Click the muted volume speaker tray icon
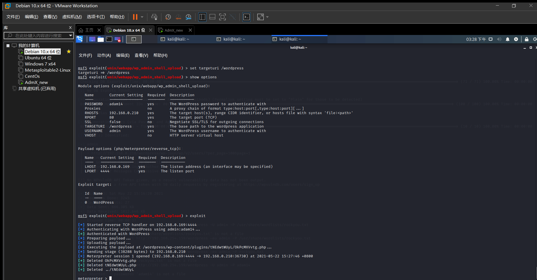537x280 pixels. [499, 39]
